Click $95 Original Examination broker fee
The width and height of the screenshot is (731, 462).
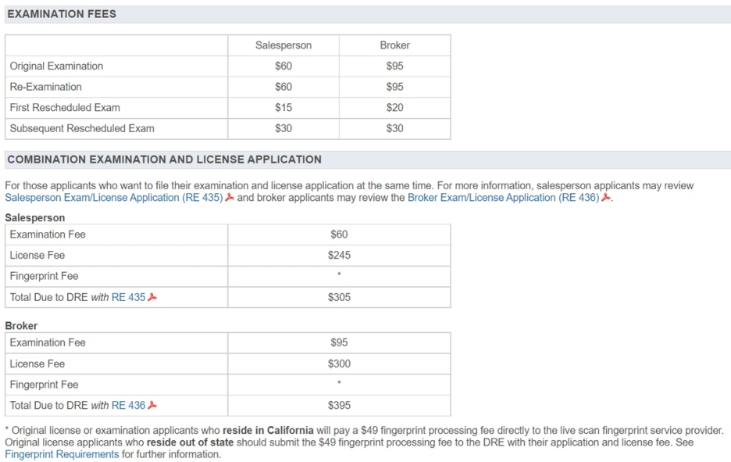(x=395, y=66)
